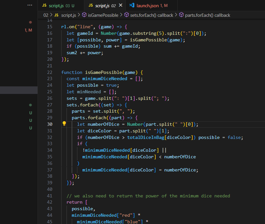Click the JS file icon in the breadcrumb
Screen dimensions: 265x224
[56, 15]
